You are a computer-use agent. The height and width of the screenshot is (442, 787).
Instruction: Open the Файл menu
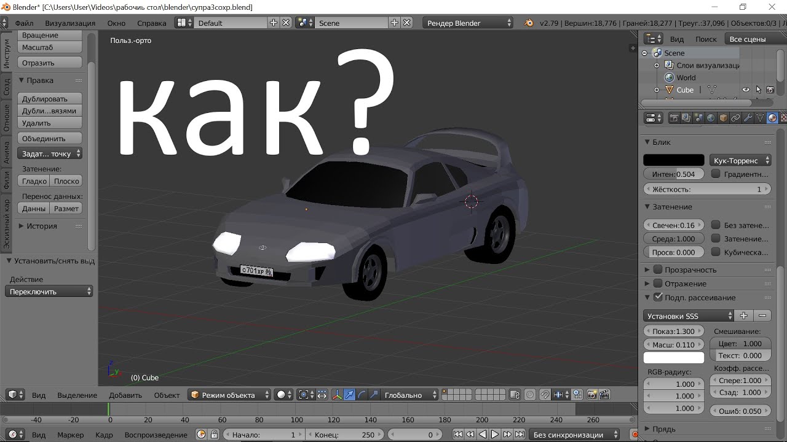pos(25,23)
